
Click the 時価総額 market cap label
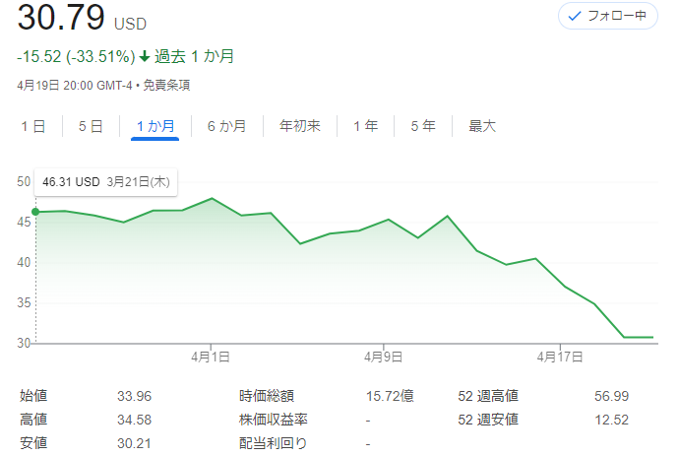coord(267,396)
